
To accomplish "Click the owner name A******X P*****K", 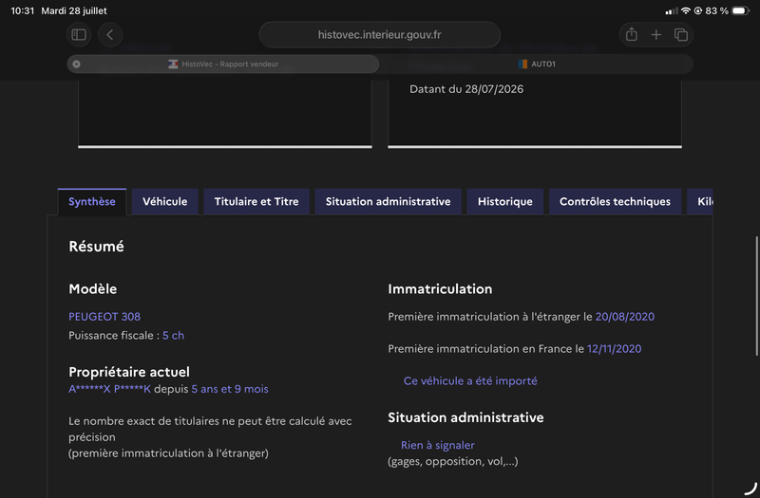I will pos(109,389).
